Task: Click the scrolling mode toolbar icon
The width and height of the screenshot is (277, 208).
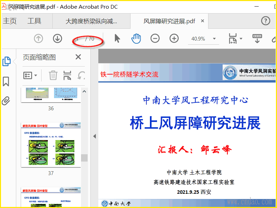Action: pos(257,38)
